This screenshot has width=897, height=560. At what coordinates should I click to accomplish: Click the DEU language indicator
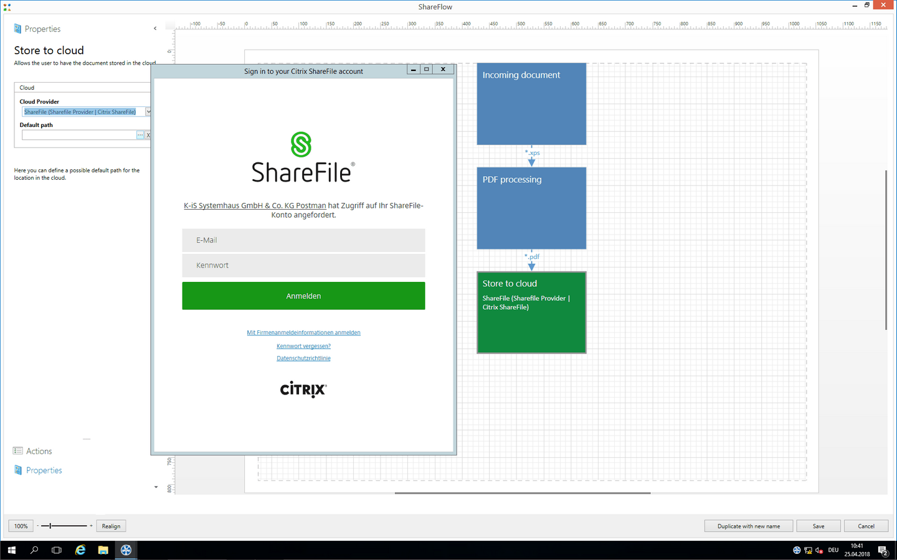point(833,550)
